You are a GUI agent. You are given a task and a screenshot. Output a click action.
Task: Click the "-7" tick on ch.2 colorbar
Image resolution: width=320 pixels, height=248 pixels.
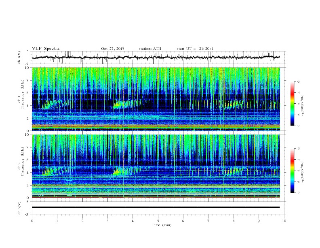pyautogui.click(x=298, y=193)
